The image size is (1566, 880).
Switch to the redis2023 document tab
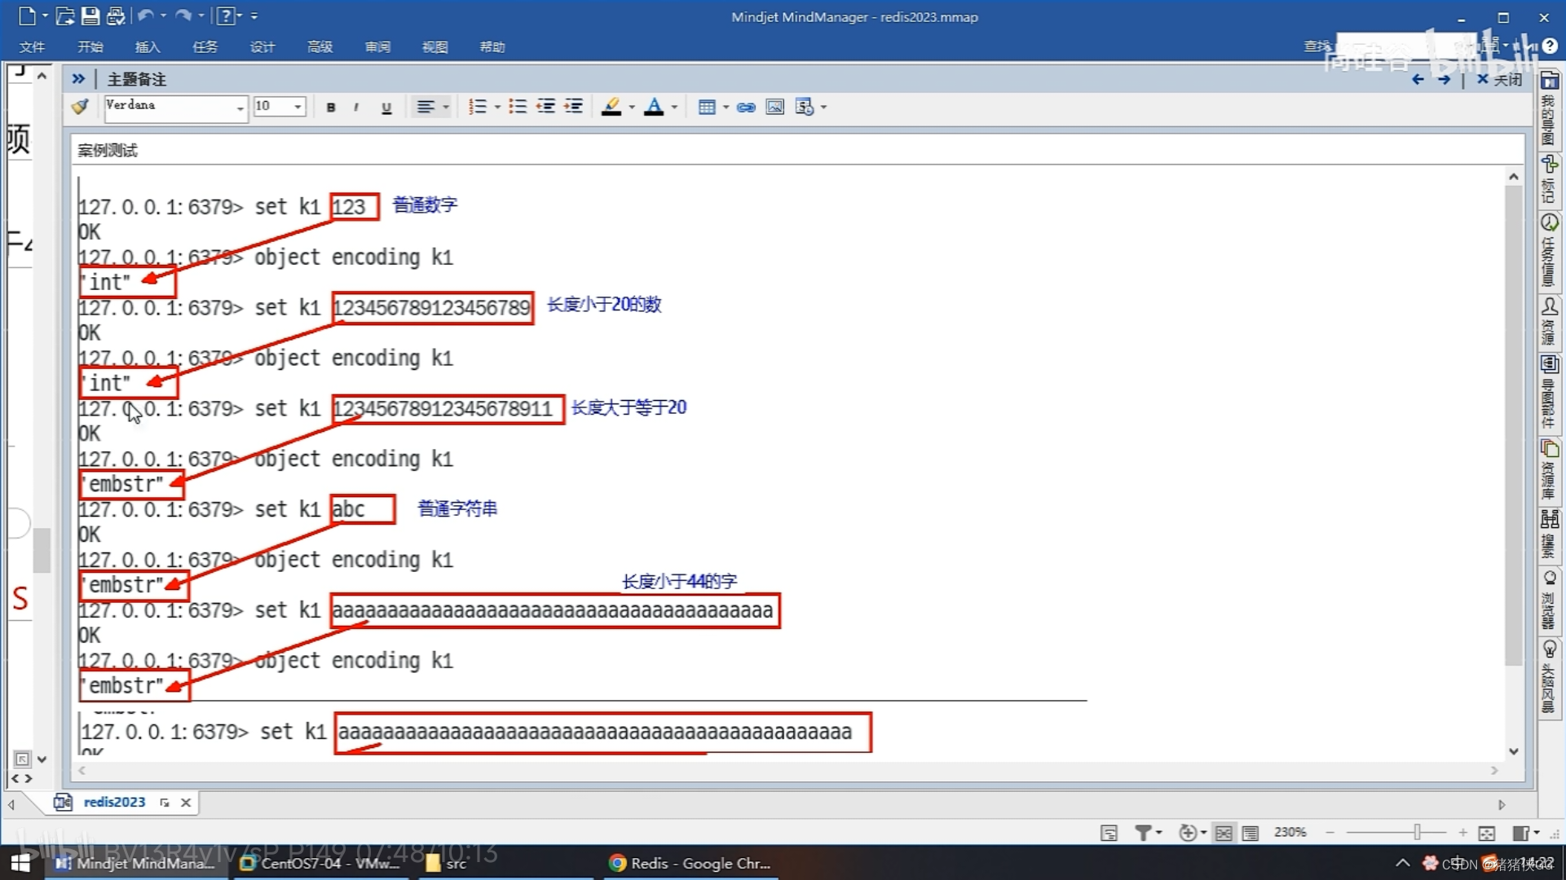point(114,802)
